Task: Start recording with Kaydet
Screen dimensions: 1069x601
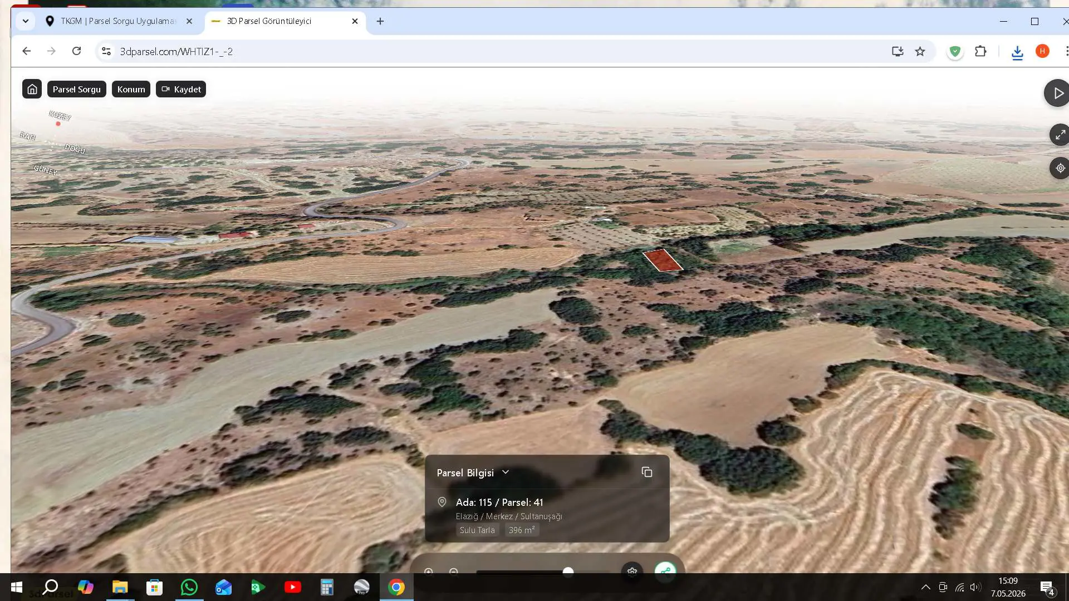Action: pos(181,89)
